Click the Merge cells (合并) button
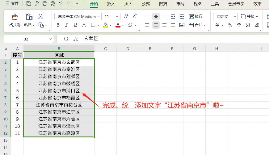The height and width of the screenshot is (155, 269). 197,25
